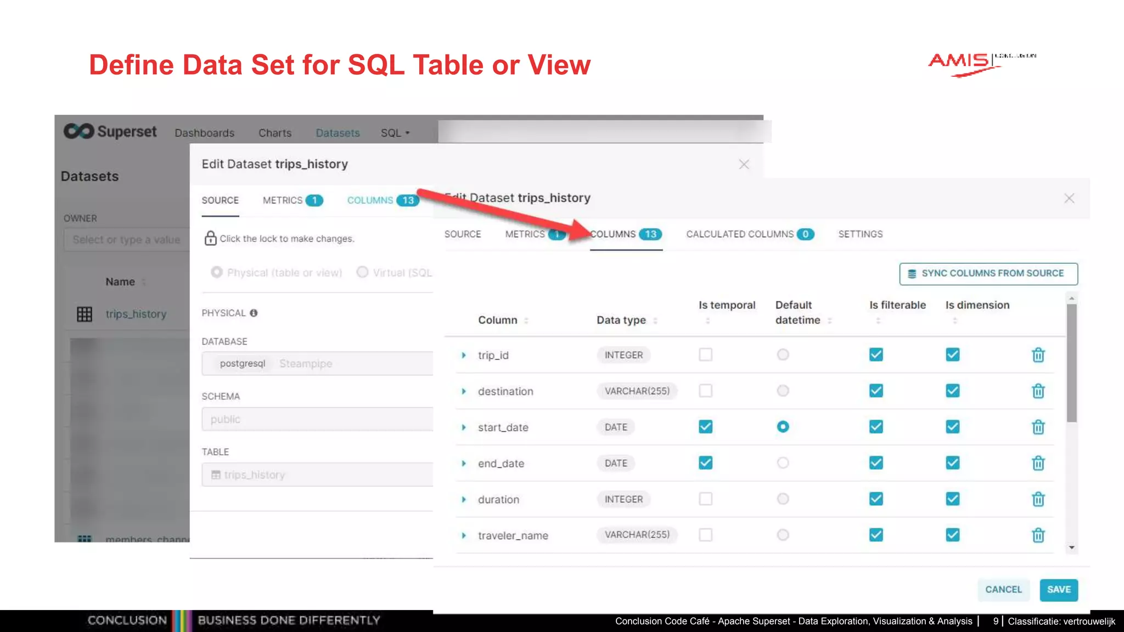Open the Schema public dropdown
The height and width of the screenshot is (632, 1124).
point(317,419)
